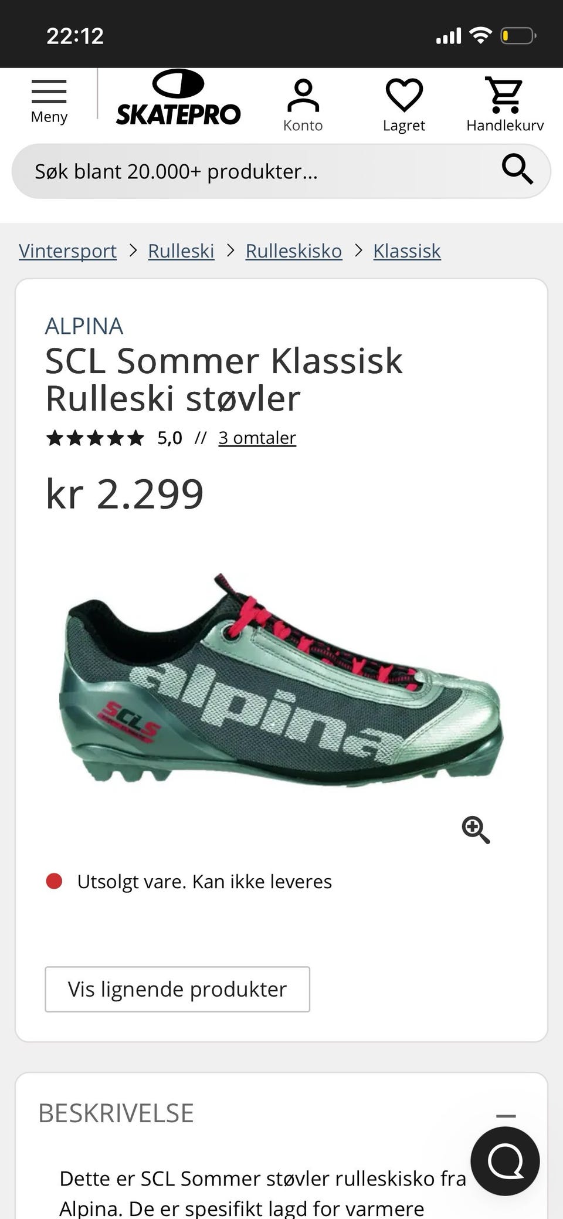The height and width of the screenshot is (1219, 563).
Task: Open the Konto account icon
Action: tap(303, 106)
